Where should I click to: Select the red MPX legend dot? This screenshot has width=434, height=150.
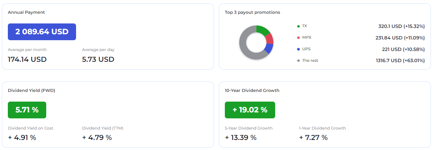pyautogui.click(x=298, y=38)
